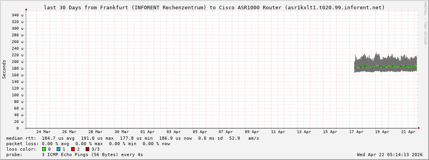Screen dimensions: 429x160
Task: Click the packet loss statistics line
Action: coord(88,144)
